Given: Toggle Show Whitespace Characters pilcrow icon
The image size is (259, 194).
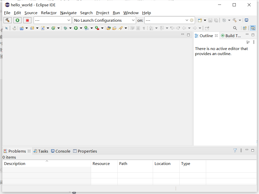Looking at the screenshot, I should 144,28.
